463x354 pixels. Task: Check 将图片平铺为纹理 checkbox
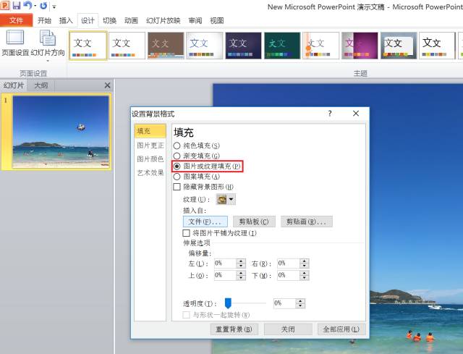[187, 233]
